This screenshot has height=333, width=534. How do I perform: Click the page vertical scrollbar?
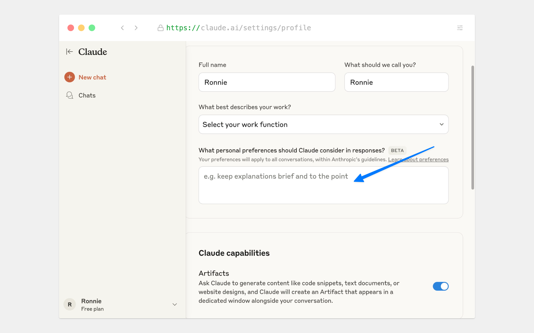point(473,128)
